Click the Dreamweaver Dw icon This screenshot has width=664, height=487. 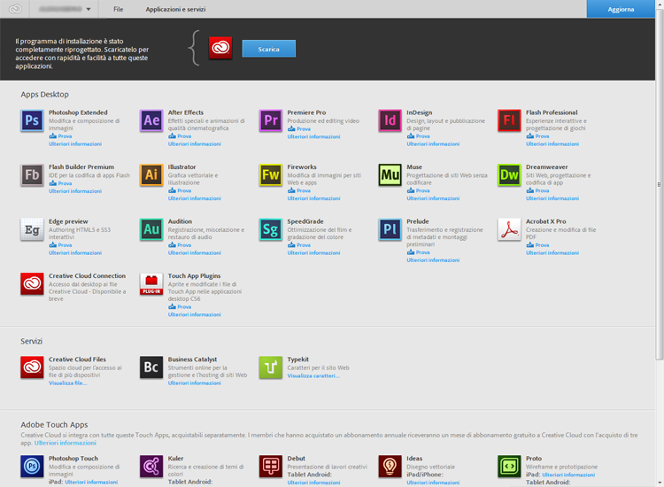[x=509, y=175]
